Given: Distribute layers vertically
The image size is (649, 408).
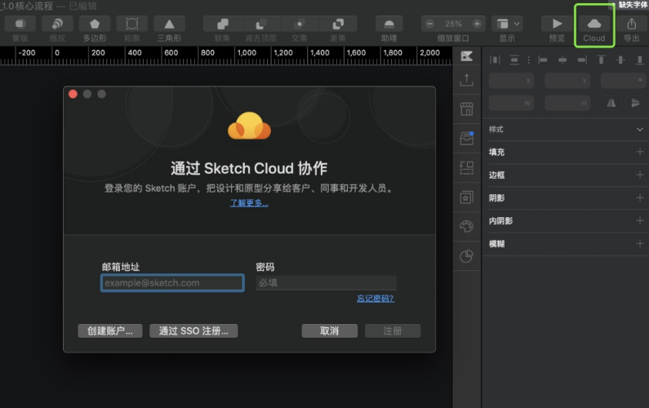Looking at the screenshot, I should coord(514,60).
